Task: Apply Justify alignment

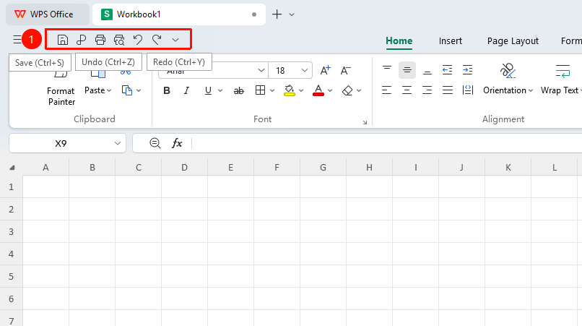Action: click(x=447, y=90)
